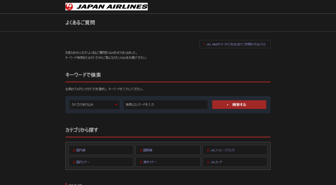Click the down-arrow icon beside 国内ツアー
This screenshot has height=185, width=336.
click(74, 162)
